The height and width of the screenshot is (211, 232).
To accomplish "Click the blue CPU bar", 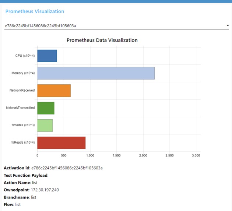I will (47, 56).
